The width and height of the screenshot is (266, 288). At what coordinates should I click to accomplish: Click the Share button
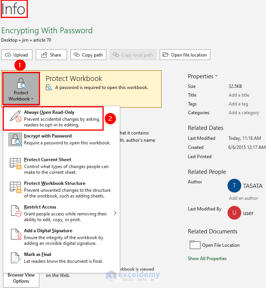coord(51,55)
